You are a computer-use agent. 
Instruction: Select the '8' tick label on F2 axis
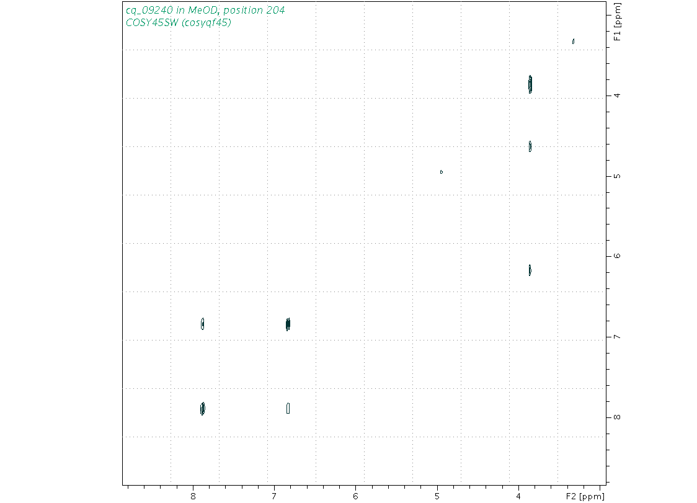coord(193,496)
